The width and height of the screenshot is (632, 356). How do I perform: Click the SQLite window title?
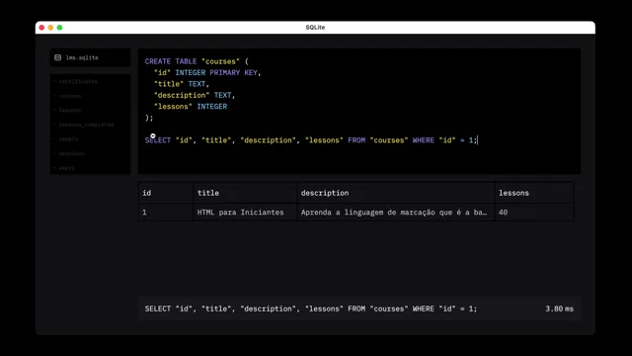coord(315,28)
